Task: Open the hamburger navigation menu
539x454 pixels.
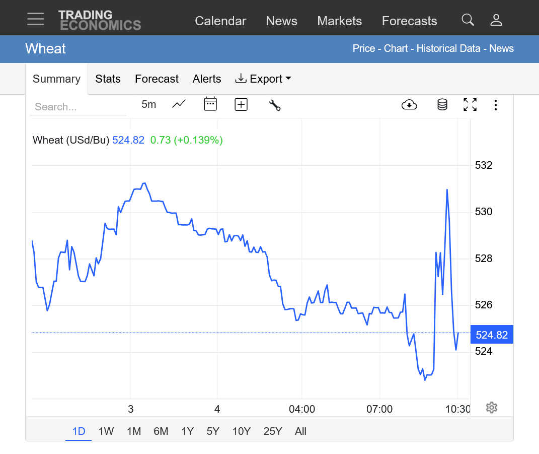Action: click(x=36, y=19)
